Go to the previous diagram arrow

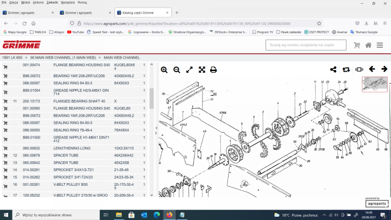pyautogui.click(x=372, y=69)
